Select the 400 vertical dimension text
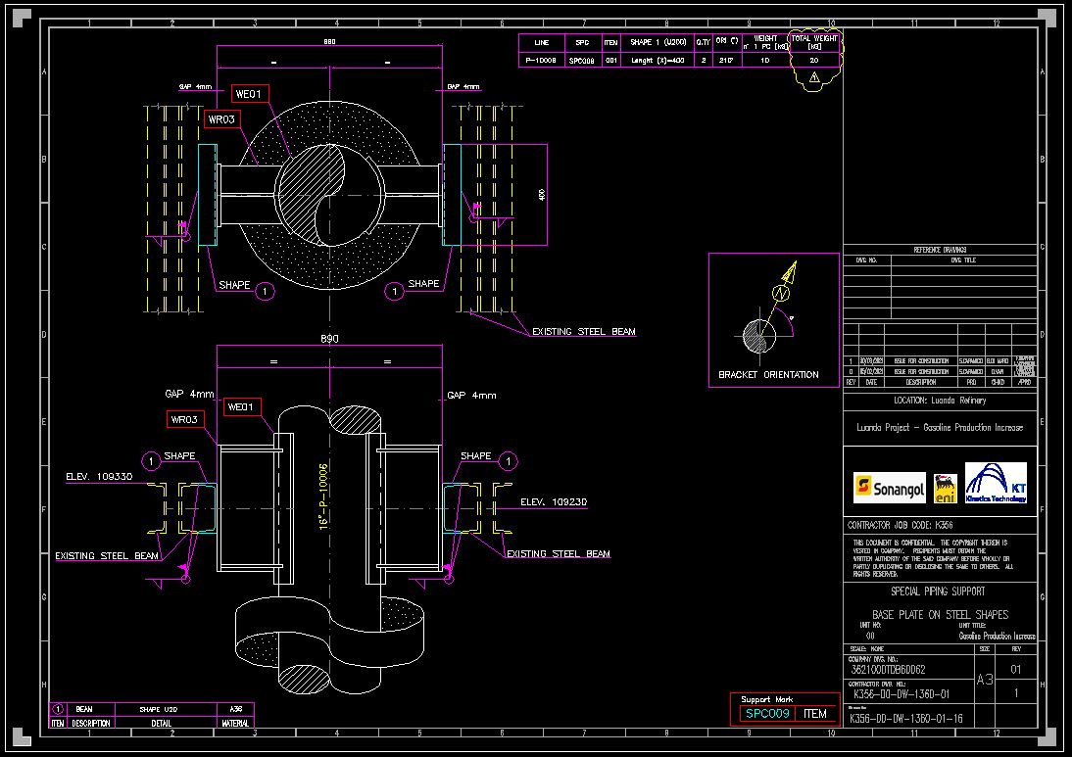Image resolution: width=1072 pixels, height=757 pixels. coord(542,195)
